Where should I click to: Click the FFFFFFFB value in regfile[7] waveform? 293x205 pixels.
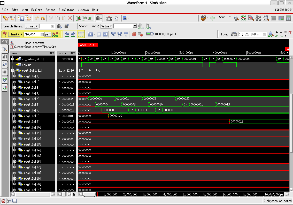tap(143, 110)
